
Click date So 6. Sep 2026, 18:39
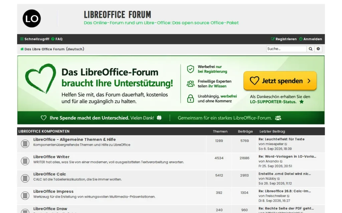(275, 149)
